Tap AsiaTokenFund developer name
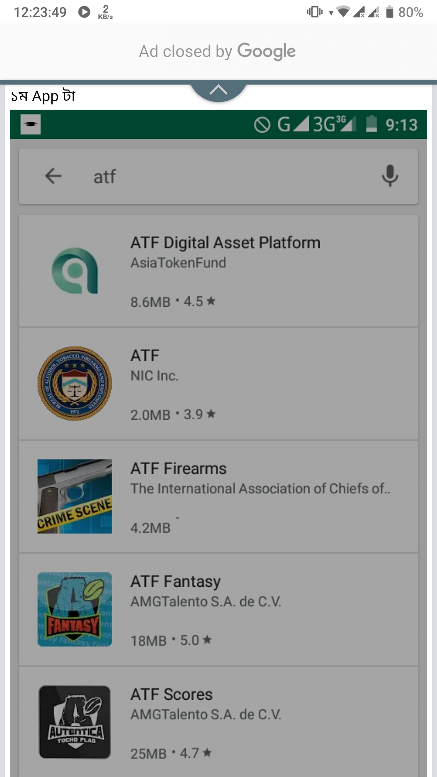437x777 pixels. pyautogui.click(x=178, y=263)
